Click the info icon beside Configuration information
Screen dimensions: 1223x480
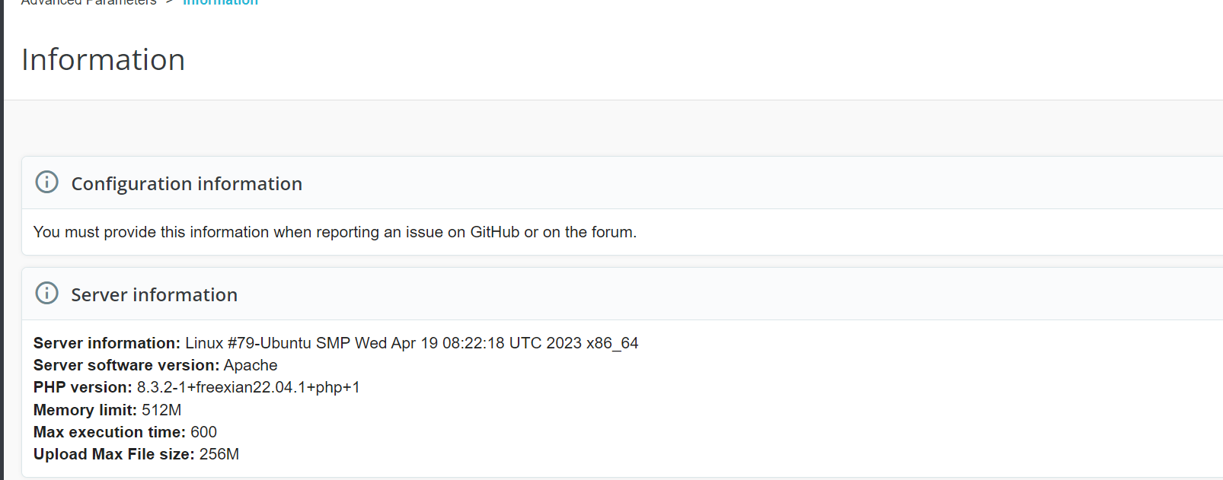point(47,183)
